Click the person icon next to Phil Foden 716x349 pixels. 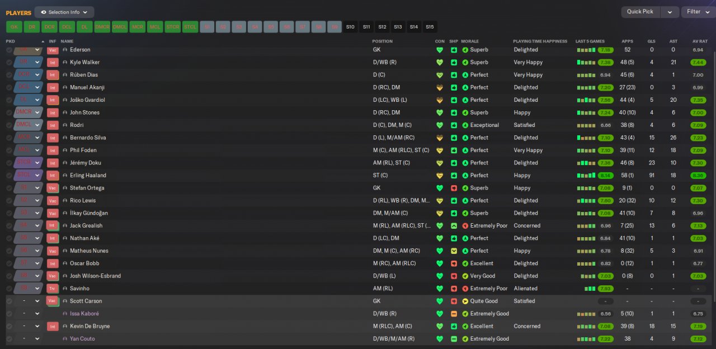pos(65,150)
